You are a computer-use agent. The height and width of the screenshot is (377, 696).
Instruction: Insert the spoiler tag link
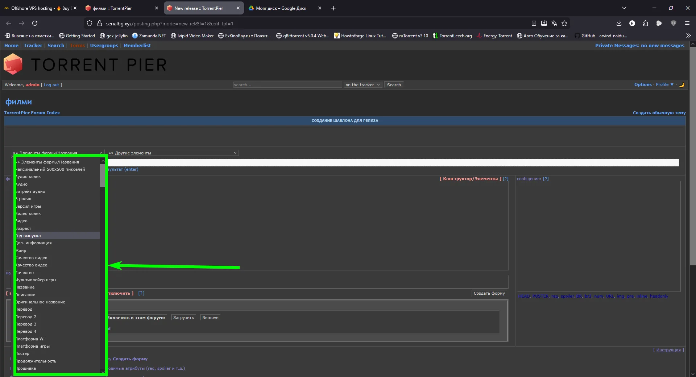click(x=567, y=296)
